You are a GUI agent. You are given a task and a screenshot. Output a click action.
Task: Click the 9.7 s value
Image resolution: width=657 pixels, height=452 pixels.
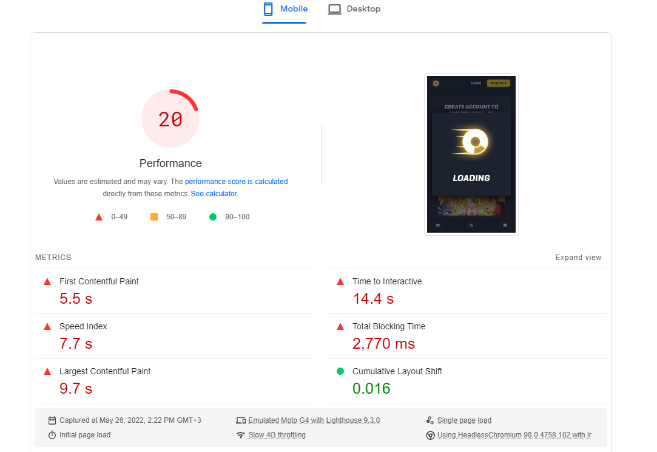pos(76,389)
